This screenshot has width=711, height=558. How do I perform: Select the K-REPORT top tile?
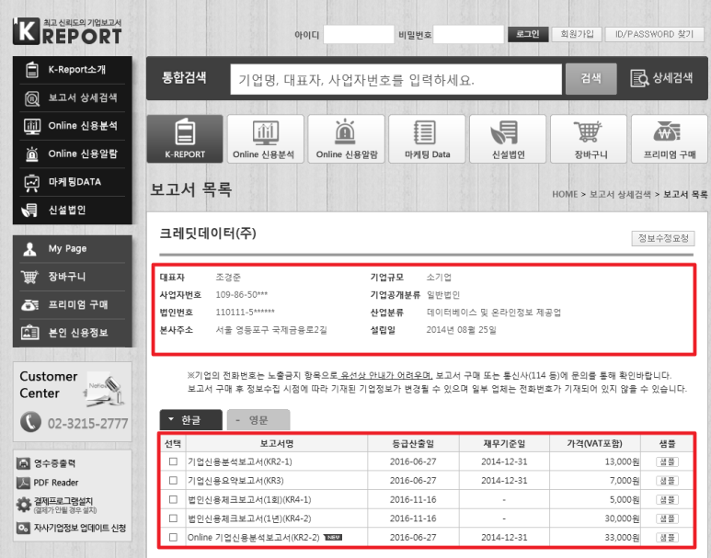pyautogui.click(x=185, y=139)
